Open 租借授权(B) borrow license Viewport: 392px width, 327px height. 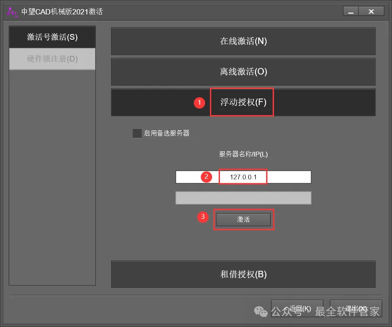(243, 274)
